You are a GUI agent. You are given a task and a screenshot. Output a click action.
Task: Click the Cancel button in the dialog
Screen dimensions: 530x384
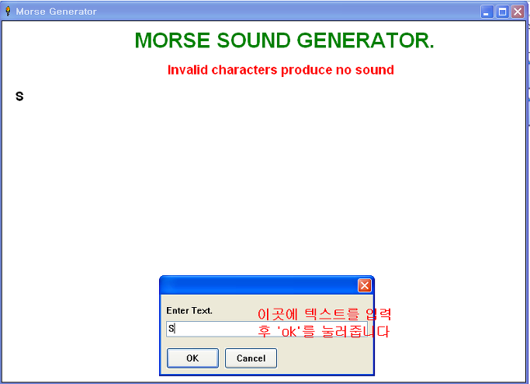(251, 358)
